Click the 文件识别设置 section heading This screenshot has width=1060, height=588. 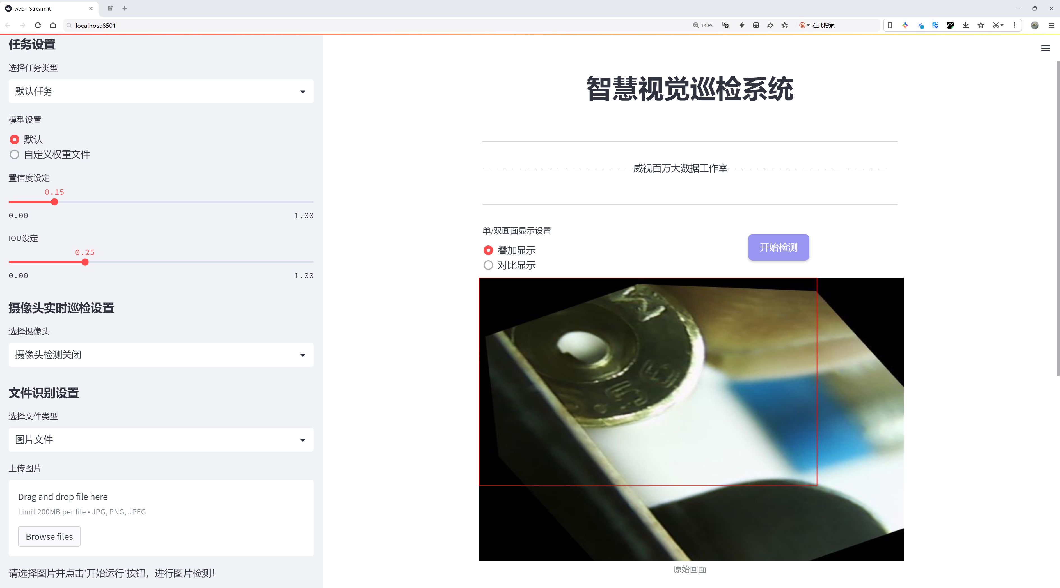(x=44, y=393)
